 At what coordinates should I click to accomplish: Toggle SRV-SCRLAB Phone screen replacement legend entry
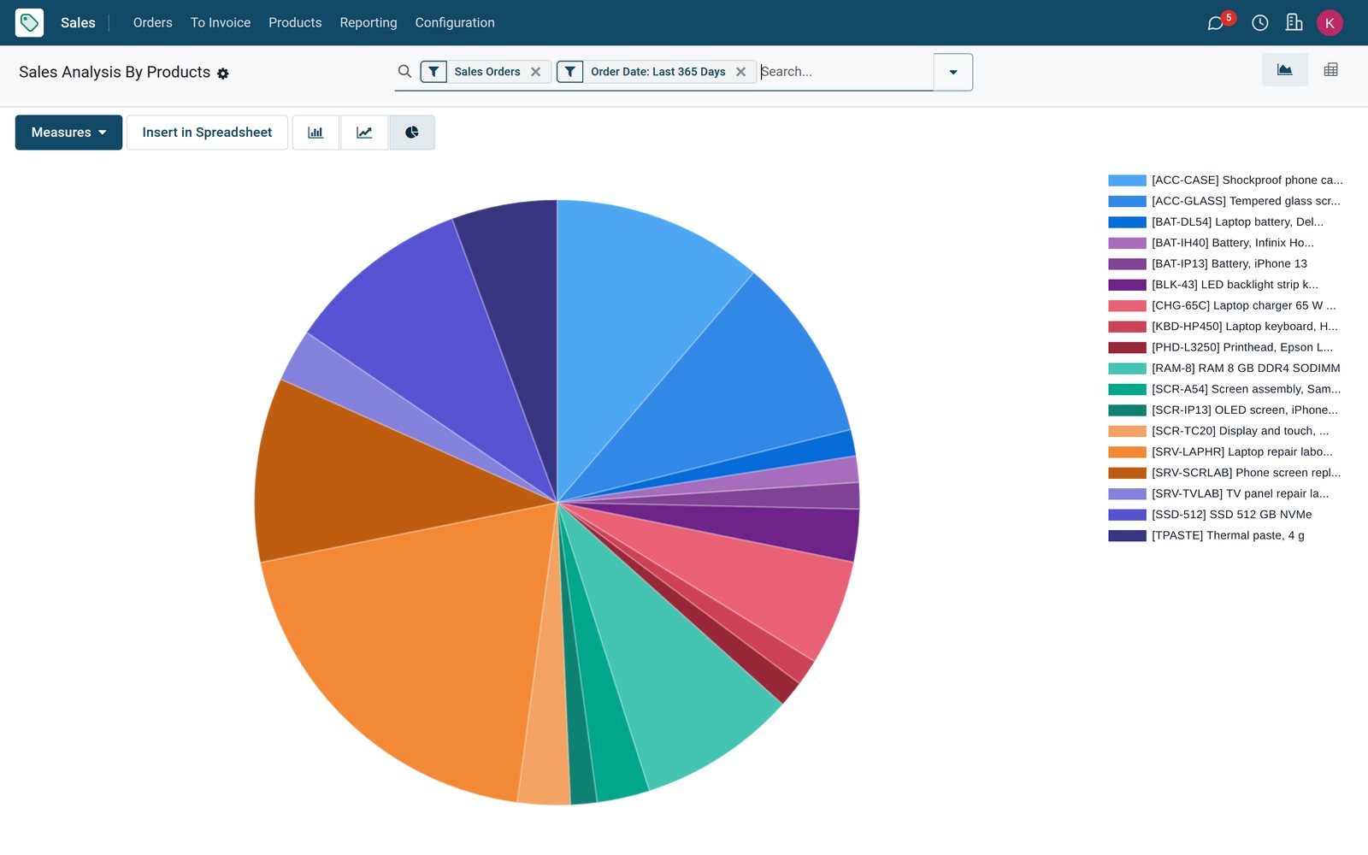1224,473
